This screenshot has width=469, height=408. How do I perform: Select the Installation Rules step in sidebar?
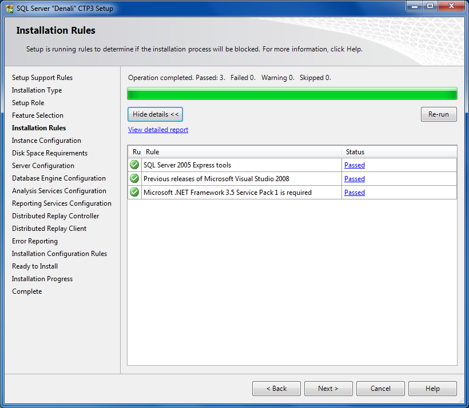point(39,128)
